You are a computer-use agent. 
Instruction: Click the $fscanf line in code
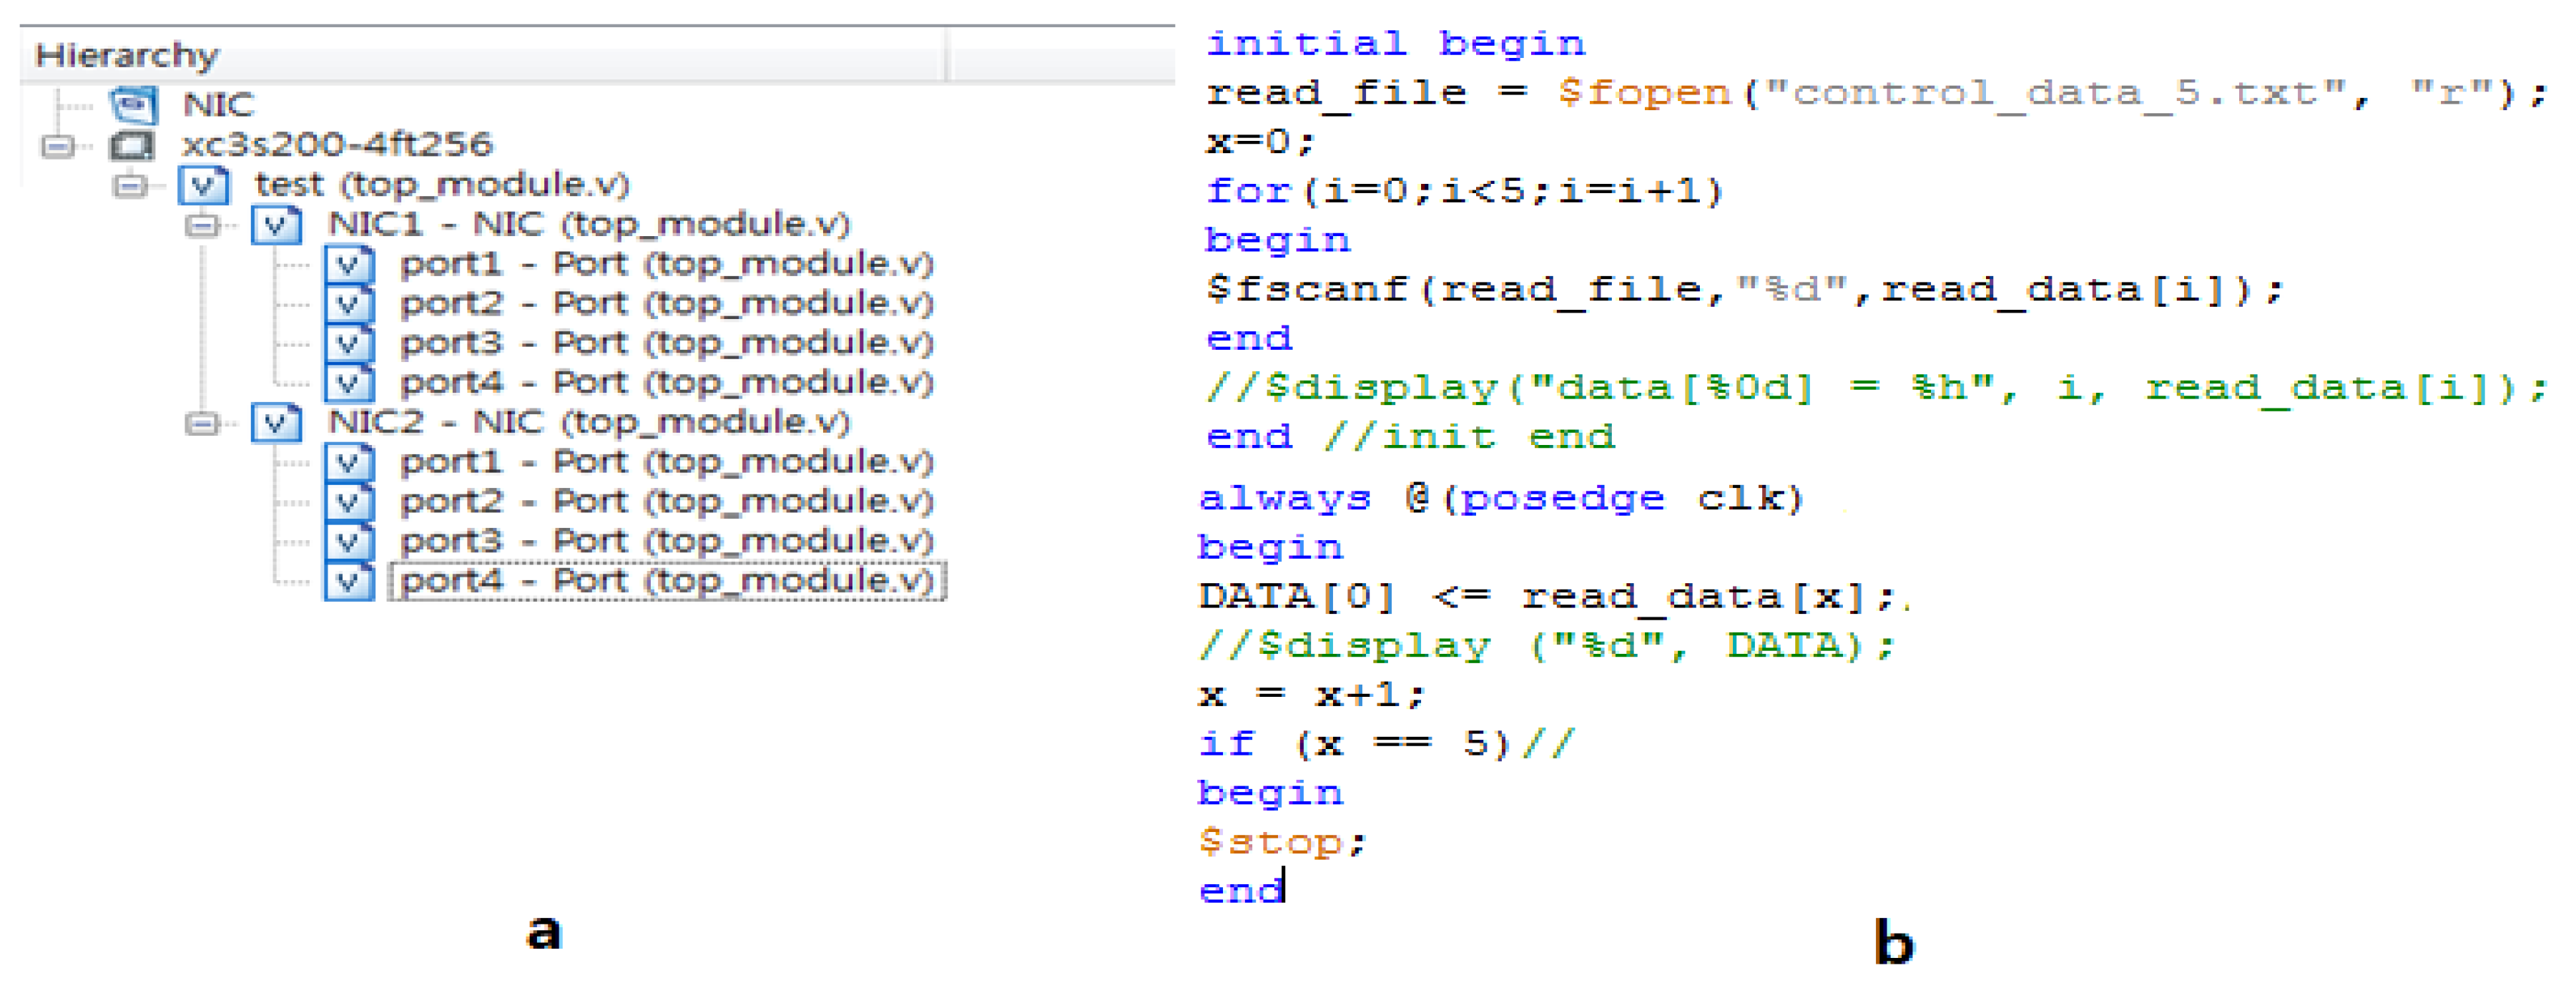pos(1745,290)
